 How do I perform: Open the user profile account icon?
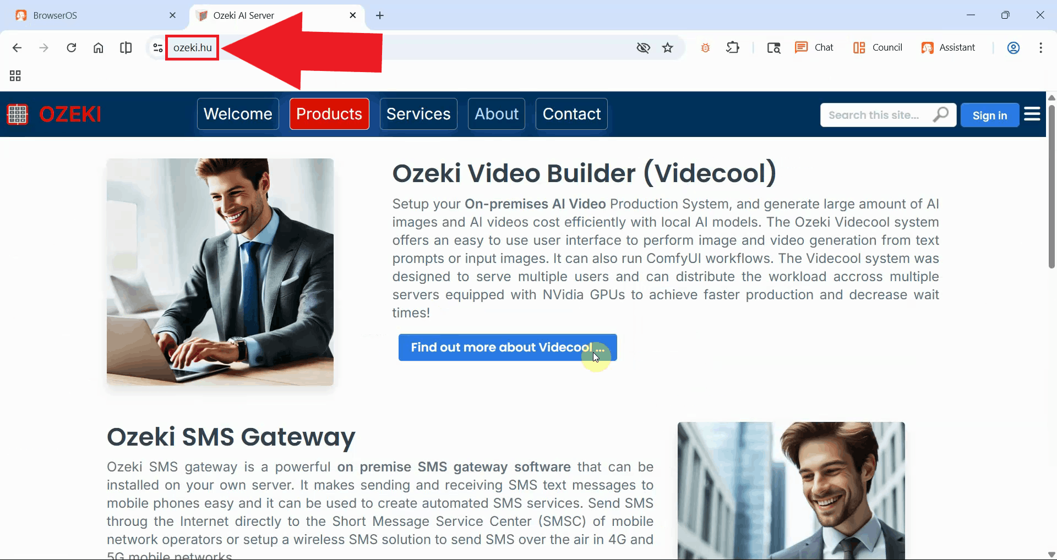(1014, 48)
